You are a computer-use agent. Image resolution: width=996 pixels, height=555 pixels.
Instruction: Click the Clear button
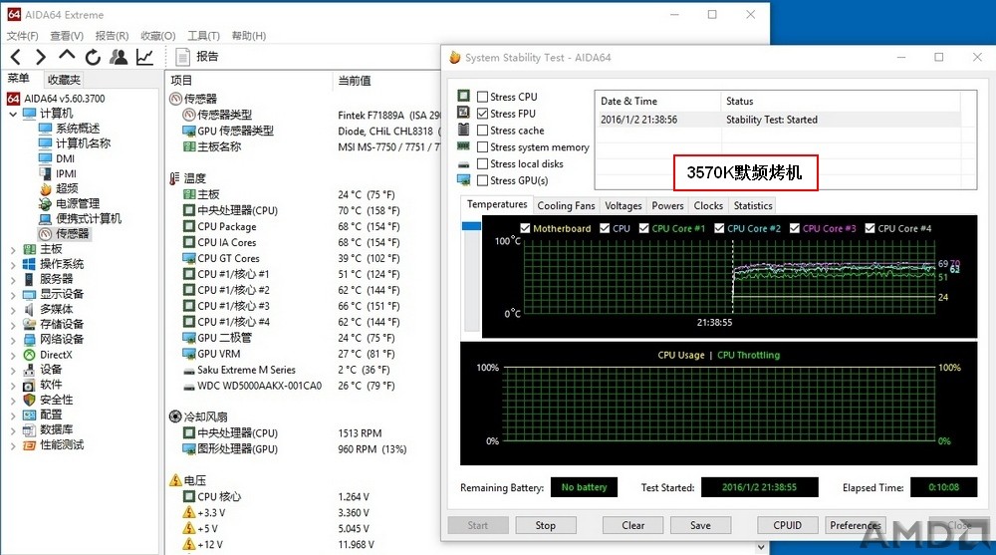click(x=633, y=525)
